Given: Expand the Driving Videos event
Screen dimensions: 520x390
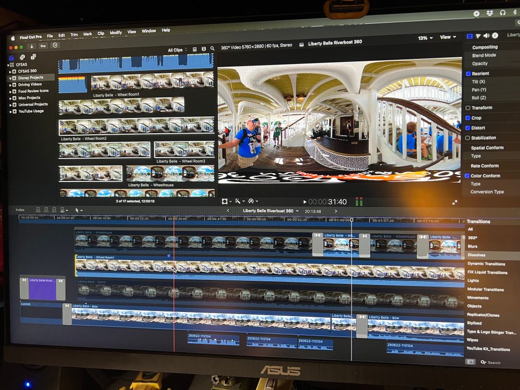Looking at the screenshot, I should pyautogui.click(x=10, y=85).
